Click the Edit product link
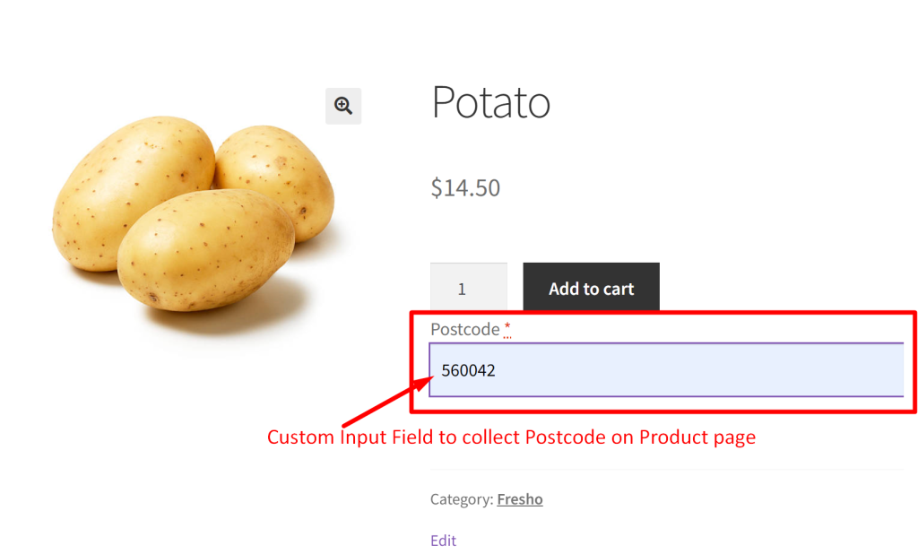The width and height of the screenshot is (918, 554). (443, 541)
